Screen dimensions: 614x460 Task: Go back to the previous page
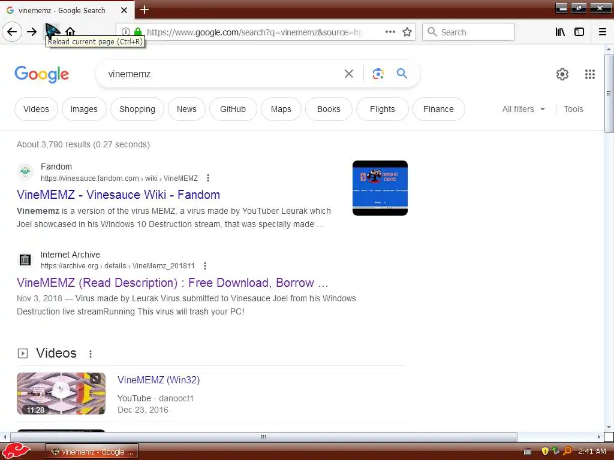point(12,32)
